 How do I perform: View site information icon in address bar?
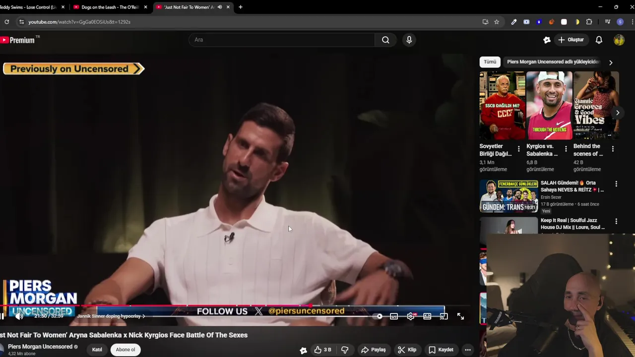[x=21, y=22]
